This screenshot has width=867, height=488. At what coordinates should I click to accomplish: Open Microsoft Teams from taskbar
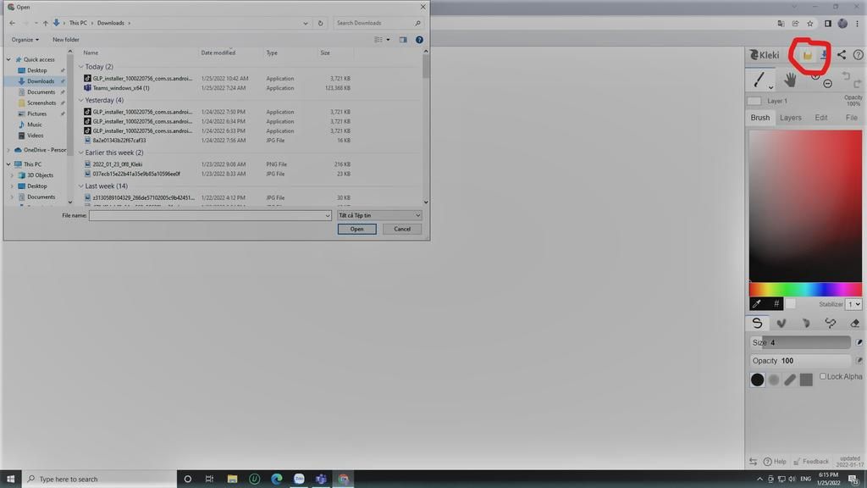[321, 479]
